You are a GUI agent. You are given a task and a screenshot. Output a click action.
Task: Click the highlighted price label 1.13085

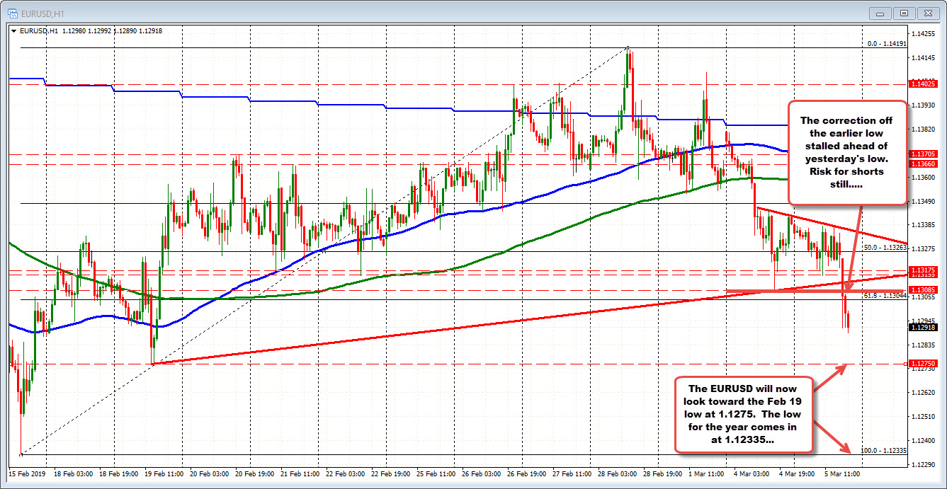coord(924,289)
